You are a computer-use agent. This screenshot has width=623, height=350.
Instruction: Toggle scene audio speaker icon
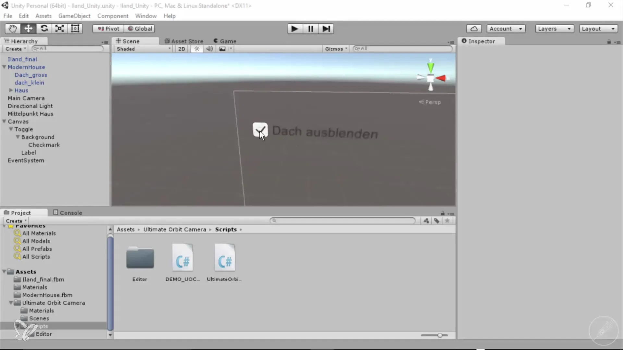coord(209,49)
